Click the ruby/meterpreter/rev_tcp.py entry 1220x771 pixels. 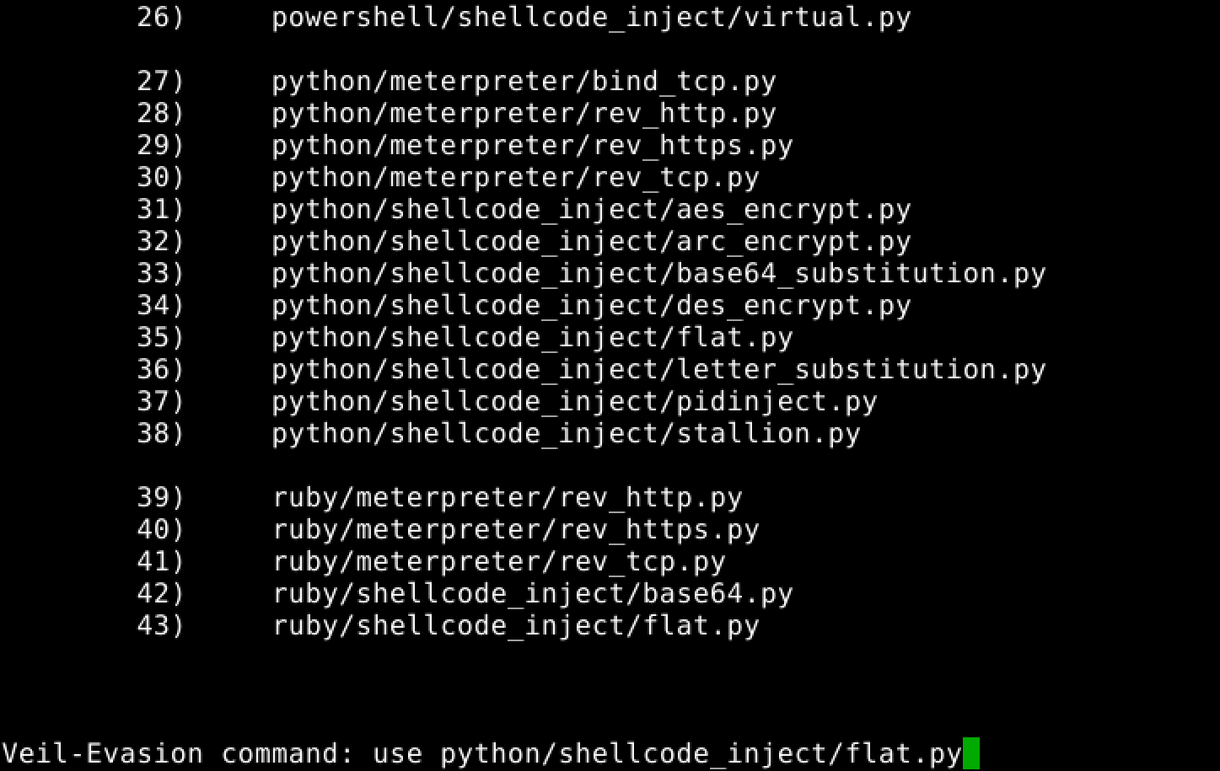[498, 562]
